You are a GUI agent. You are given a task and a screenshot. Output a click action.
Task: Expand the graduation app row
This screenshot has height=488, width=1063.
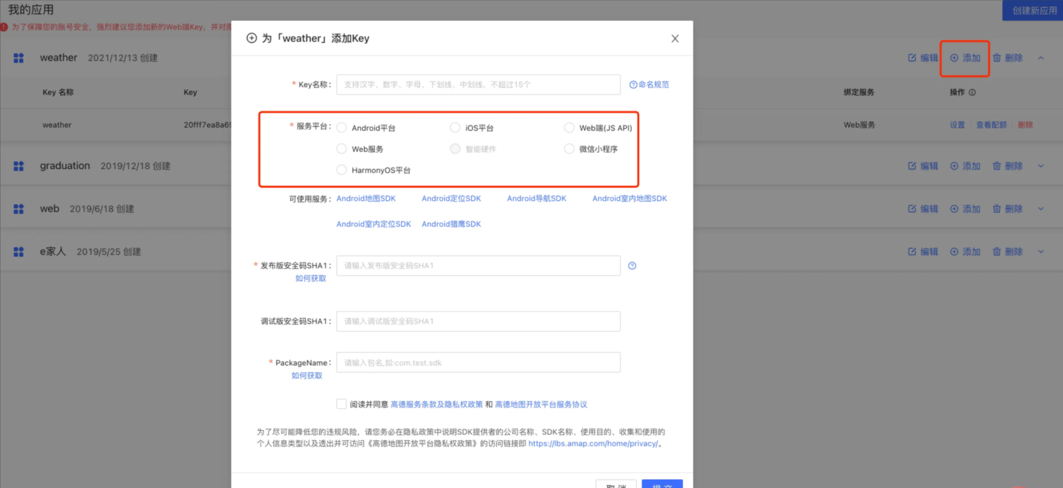tap(1041, 166)
